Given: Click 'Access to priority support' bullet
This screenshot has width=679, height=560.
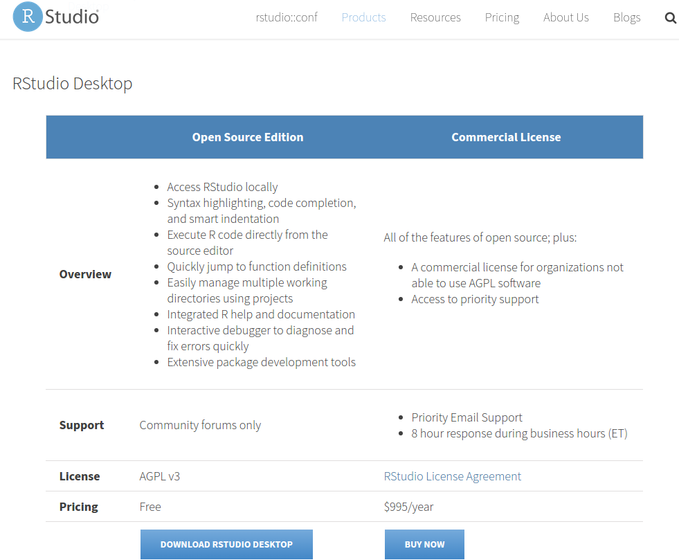Looking at the screenshot, I should tap(475, 299).
